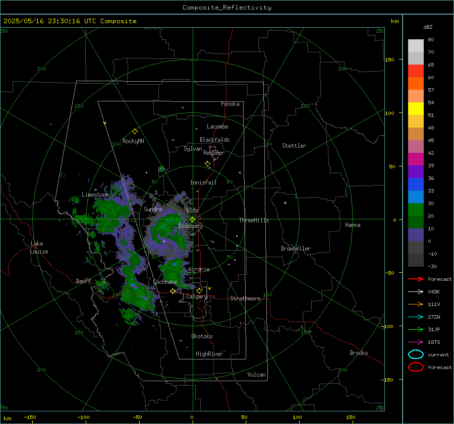Click the Didsbury label
Screen dimensions: 454x424
190,226
